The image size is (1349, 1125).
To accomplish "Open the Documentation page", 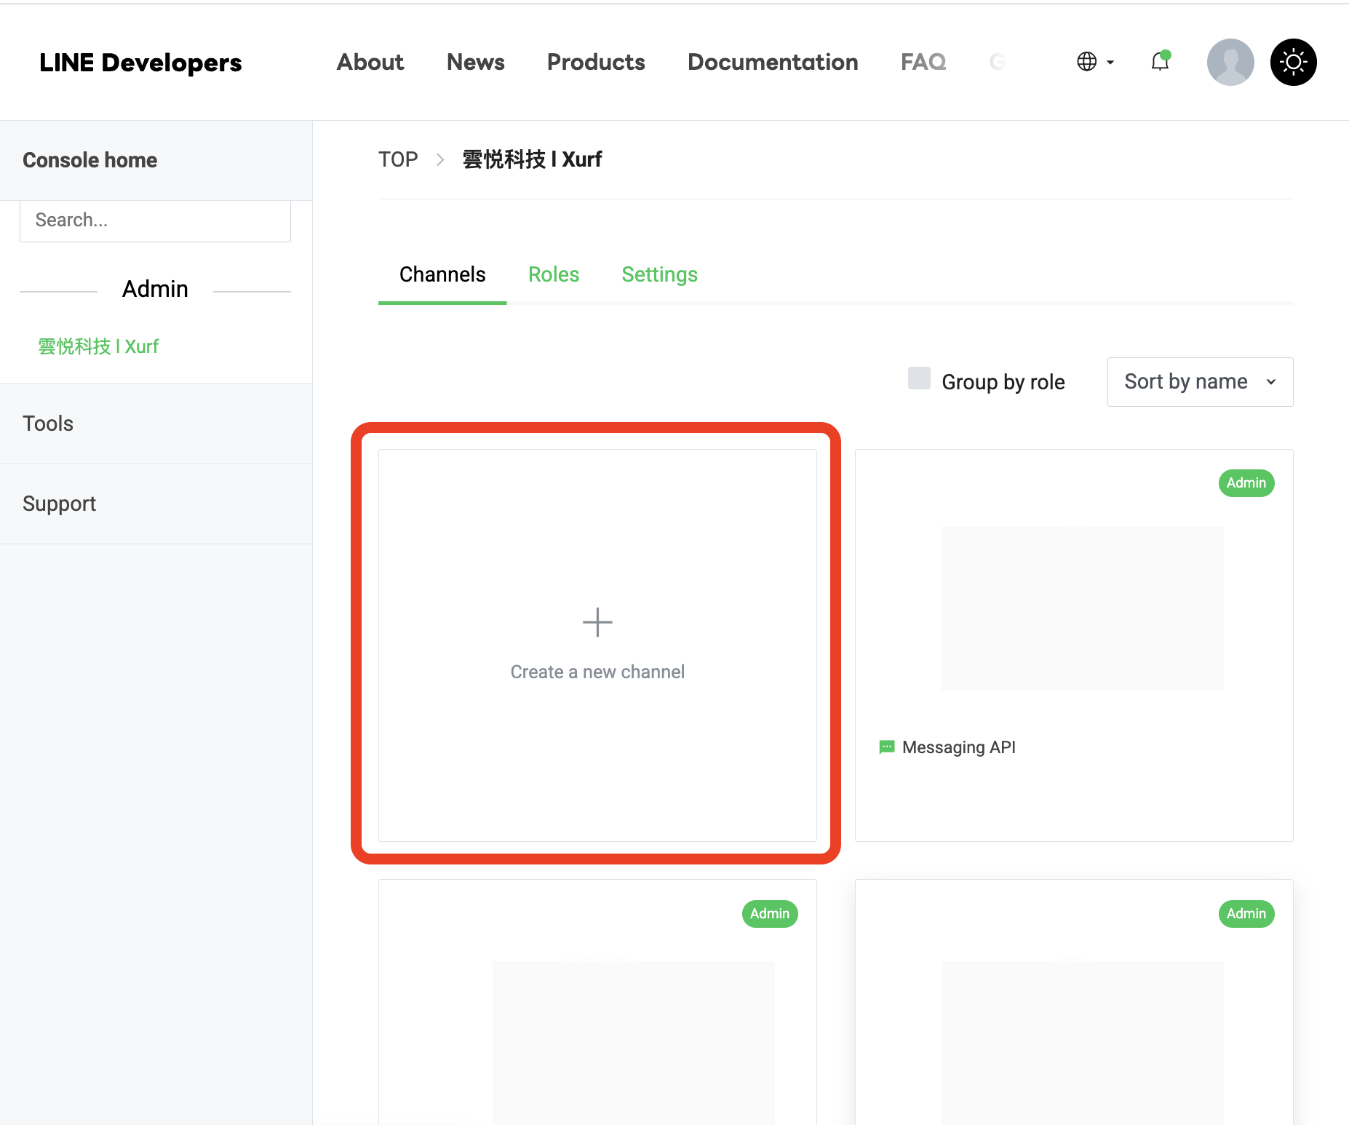I will (x=773, y=62).
